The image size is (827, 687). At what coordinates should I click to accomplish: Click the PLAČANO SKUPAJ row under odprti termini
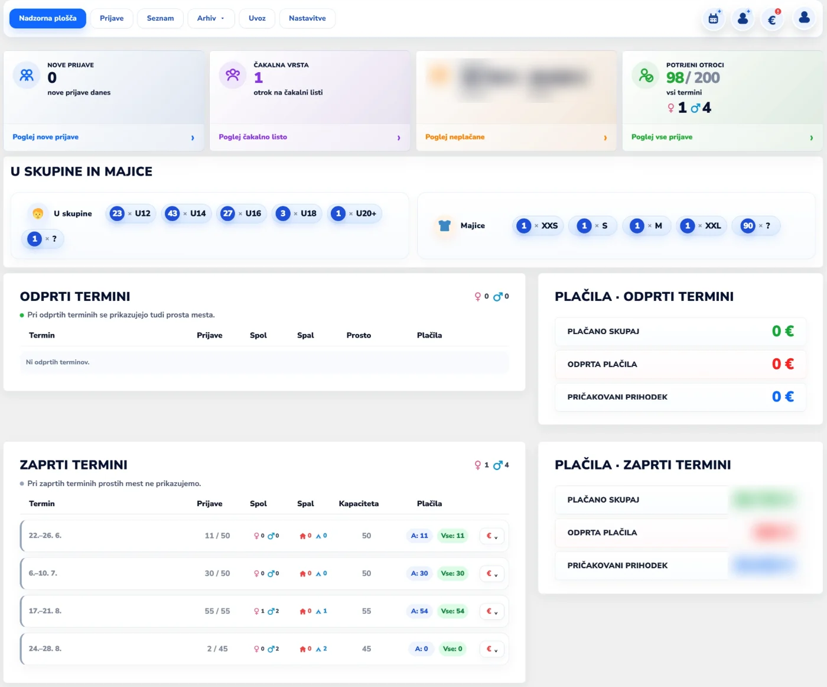point(681,331)
